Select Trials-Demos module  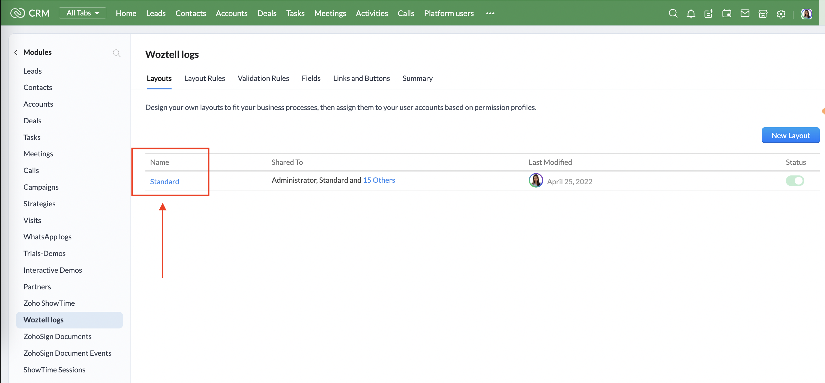(x=44, y=253)
